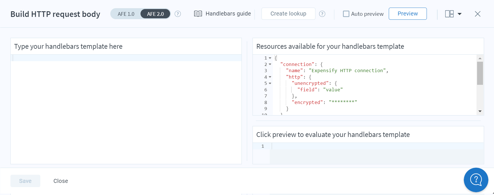The height and width of the screenshot is (195, 494).
Task: Click the Preview button
Action: 408,14
